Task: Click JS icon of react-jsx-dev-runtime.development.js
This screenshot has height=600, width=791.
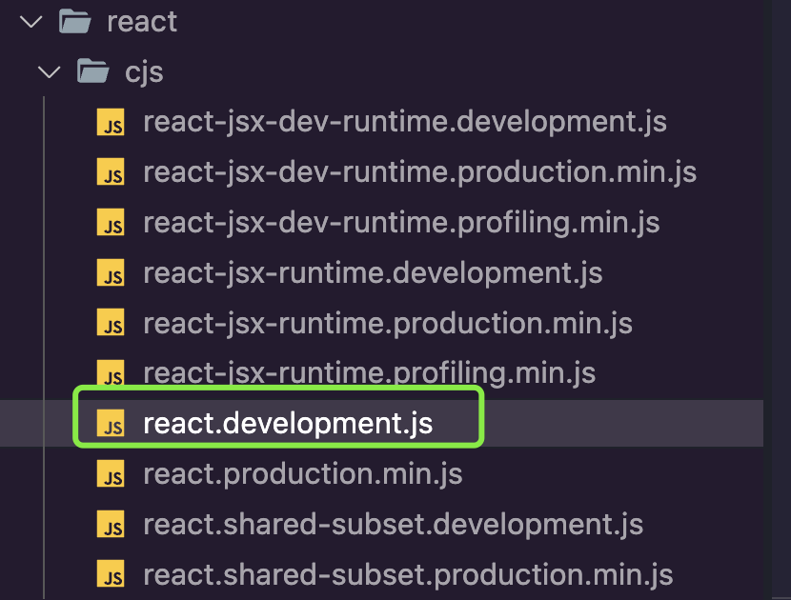Action: point(111,122)
